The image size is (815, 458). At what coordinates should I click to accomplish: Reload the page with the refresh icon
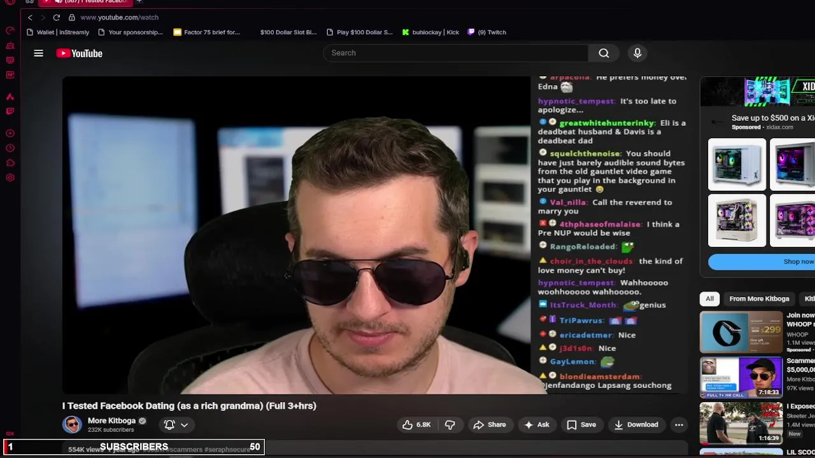click(57, 17)
